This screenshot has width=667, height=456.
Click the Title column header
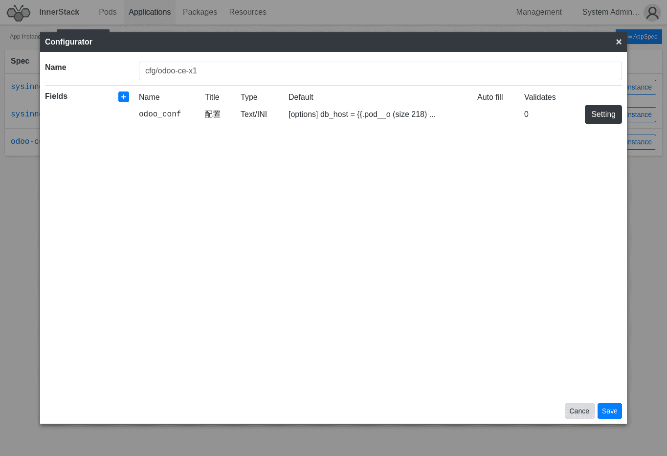click(x=212, y=97)
